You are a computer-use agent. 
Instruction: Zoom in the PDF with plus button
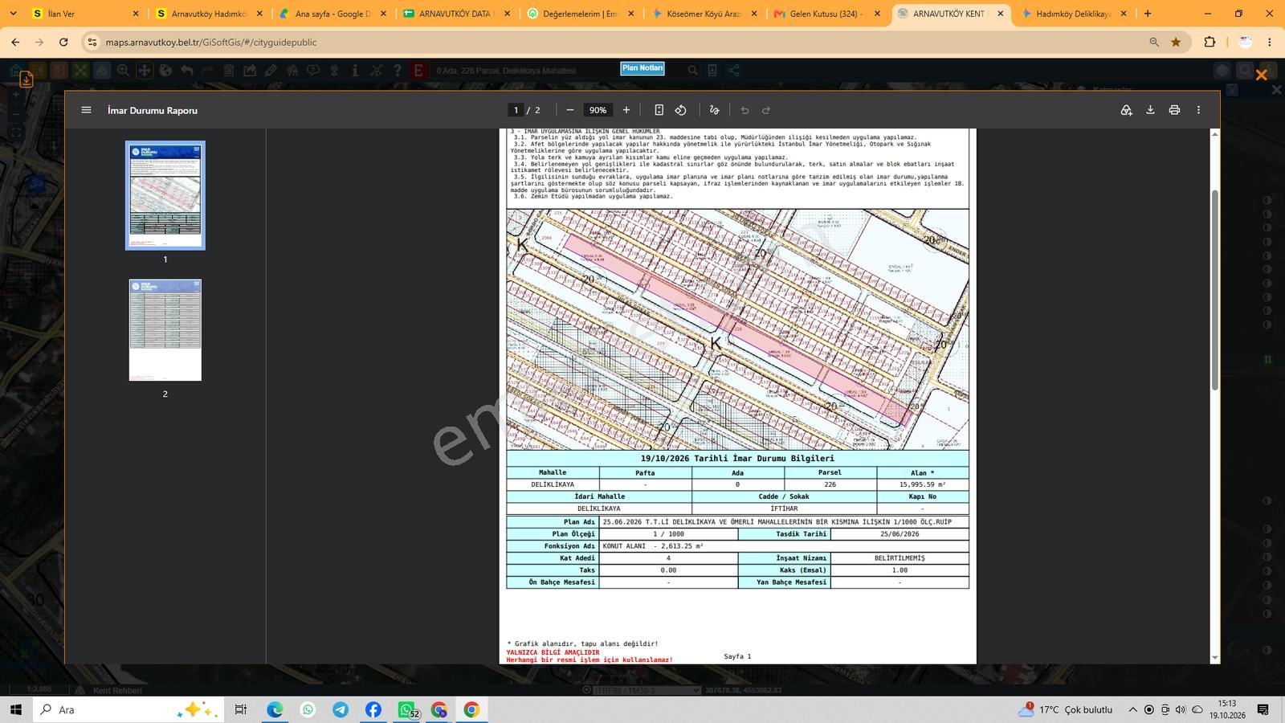(626, 110)
